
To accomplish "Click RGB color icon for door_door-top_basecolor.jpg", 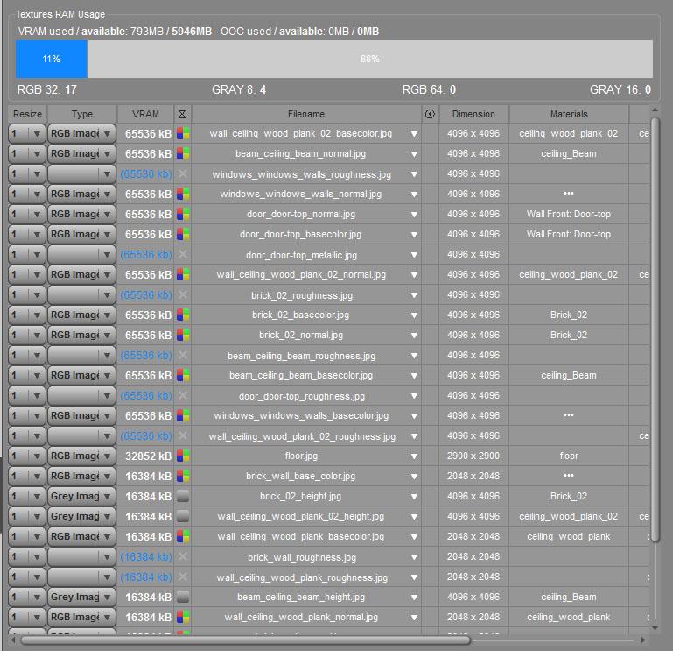I will click(x=183, y=234).
